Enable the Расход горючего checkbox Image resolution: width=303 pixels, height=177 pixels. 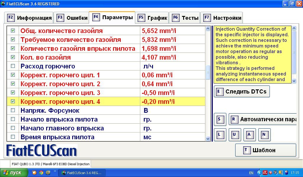pos(13,66)
